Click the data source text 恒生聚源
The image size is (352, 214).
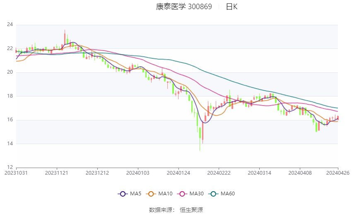(x=191, y=210)
